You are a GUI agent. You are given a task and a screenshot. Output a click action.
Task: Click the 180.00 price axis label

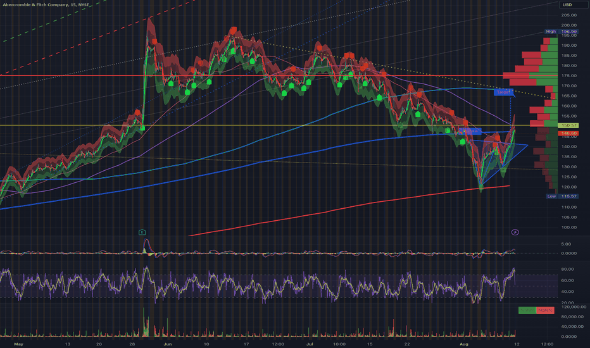pyautogui.click(x=568, y=65)
